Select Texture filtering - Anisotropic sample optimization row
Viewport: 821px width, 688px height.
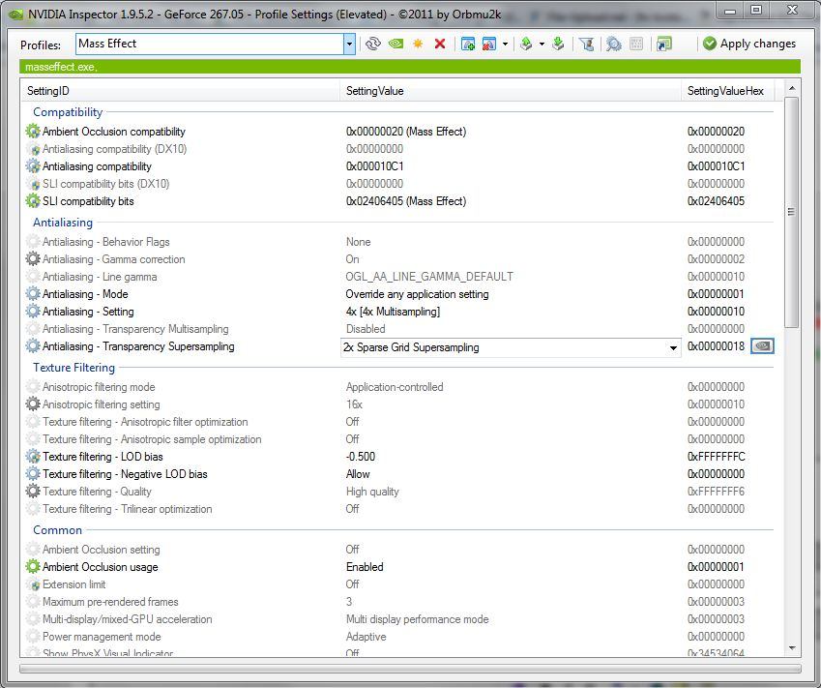tap(399, 439)
